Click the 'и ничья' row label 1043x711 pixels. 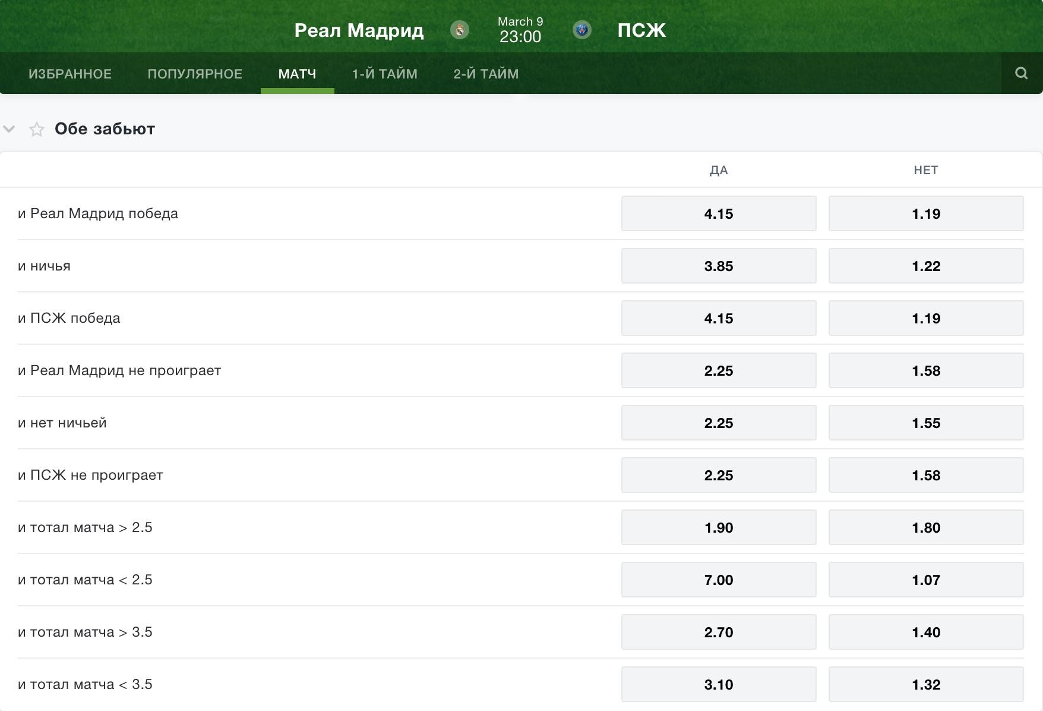click(x=44, y=266)
